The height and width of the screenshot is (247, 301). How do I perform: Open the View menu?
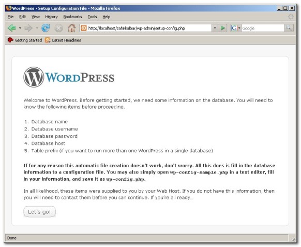[36, 17]
